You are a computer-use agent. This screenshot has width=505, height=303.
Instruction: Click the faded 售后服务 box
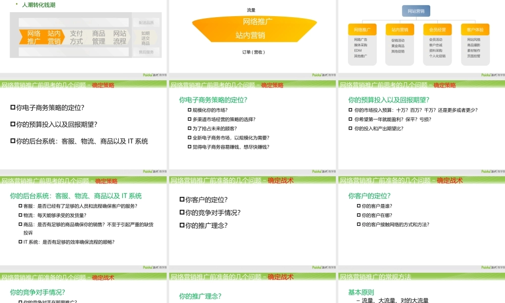pyautogui.click(x=146, y=52)
